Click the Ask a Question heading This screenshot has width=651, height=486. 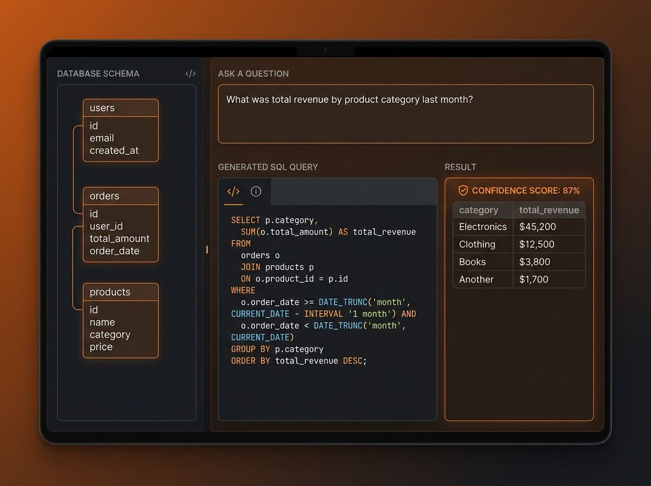pyautogui.click(x=253, y=74)
